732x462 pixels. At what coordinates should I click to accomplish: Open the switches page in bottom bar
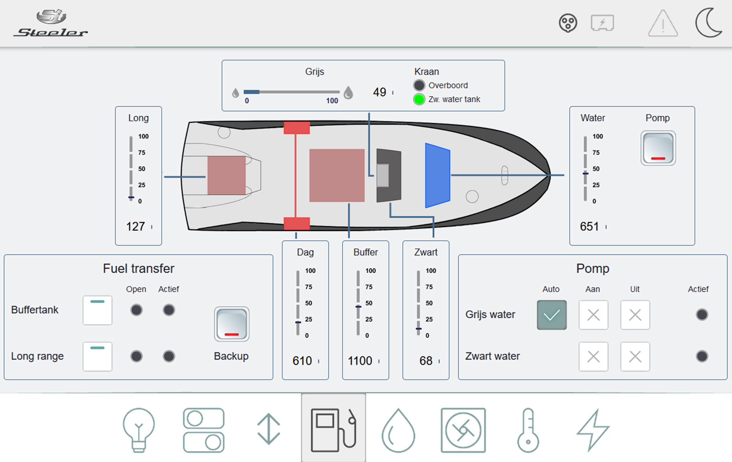click(x=204, y=430)
